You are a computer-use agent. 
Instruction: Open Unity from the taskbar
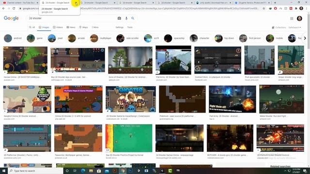pyautogui.click(x=139, y=171)
